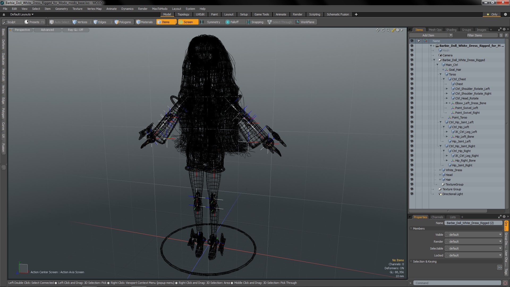Image resolution: width=510 pixels, height=287 pixels.
Task: Open the Falloff options
Action: point(234,22)
